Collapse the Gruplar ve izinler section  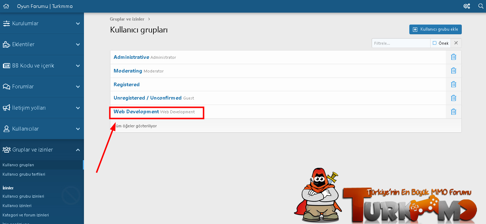pyautogui.click(x=42, y=150)
